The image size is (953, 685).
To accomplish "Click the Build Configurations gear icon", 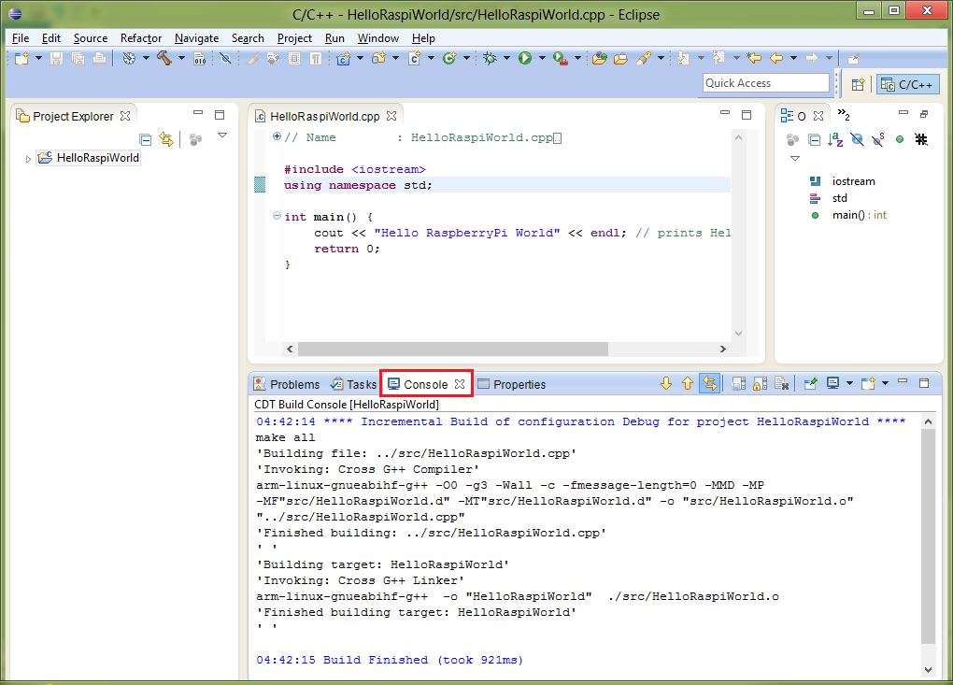I will 129,58.
